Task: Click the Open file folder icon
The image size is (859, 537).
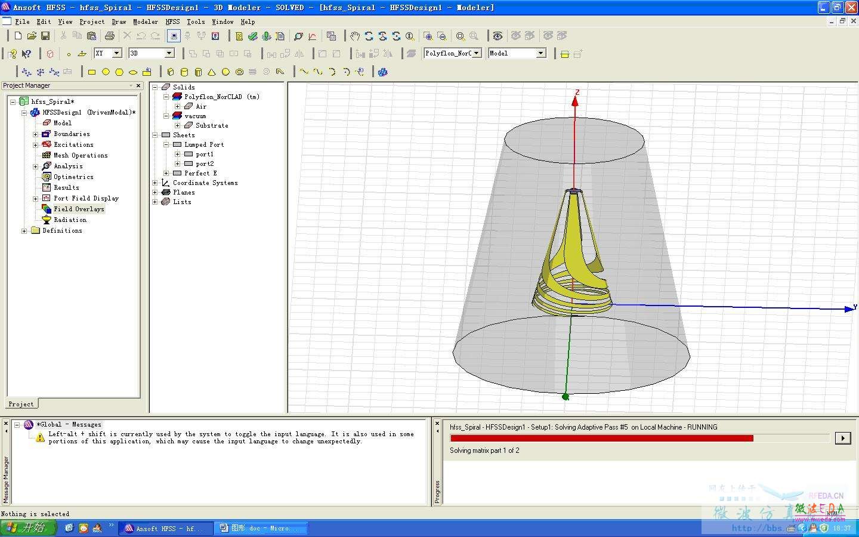Action: (32, 36)
